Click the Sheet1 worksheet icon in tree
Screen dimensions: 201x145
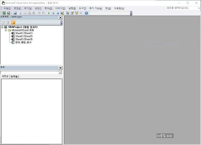[x=13, y=33]
